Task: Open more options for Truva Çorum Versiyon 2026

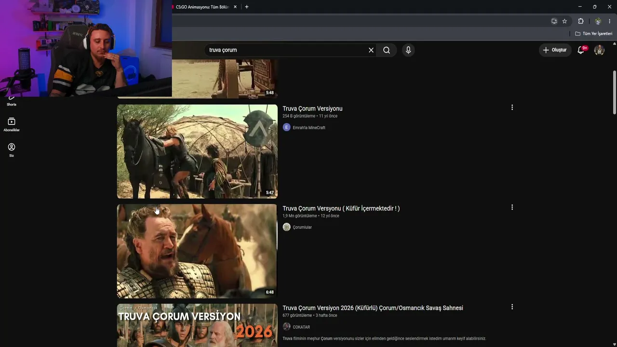Action: coord(512,307)
